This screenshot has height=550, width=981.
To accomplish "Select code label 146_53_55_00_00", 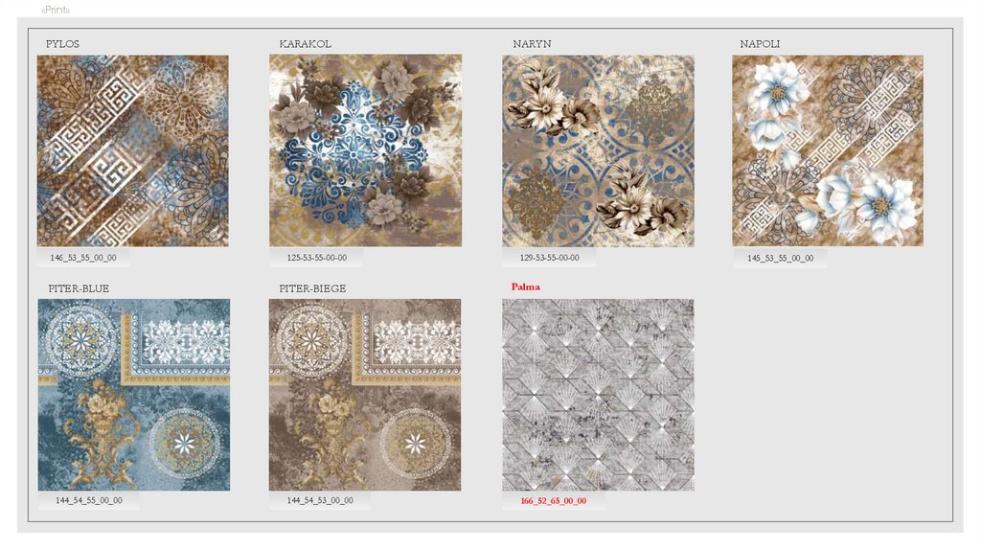I will 83,258.
